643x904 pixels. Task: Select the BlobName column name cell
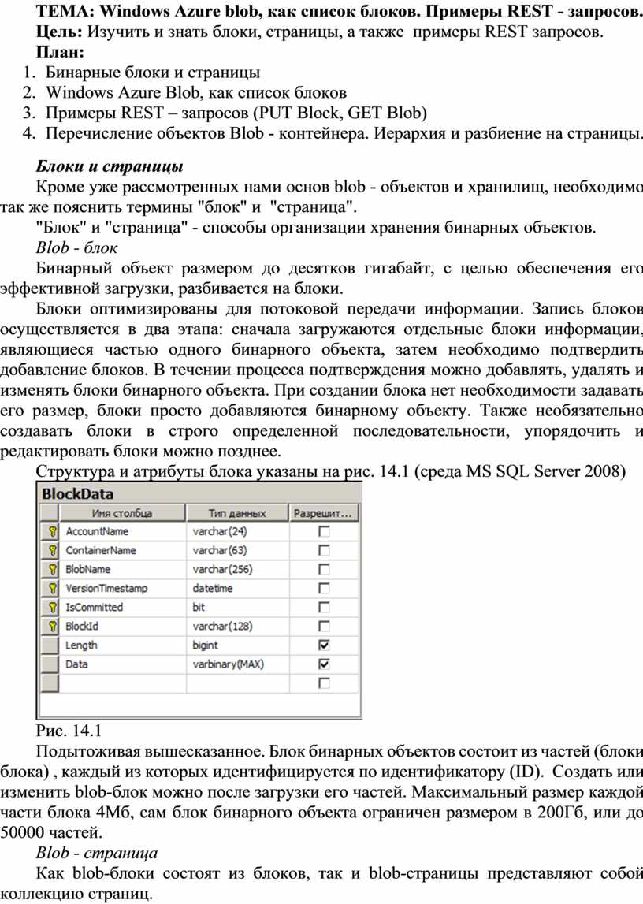(x=122, y=569)
